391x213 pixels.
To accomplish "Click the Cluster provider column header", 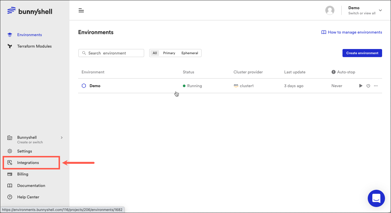I will (x=248, y=72).
